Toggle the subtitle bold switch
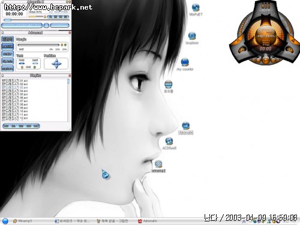 35,64
